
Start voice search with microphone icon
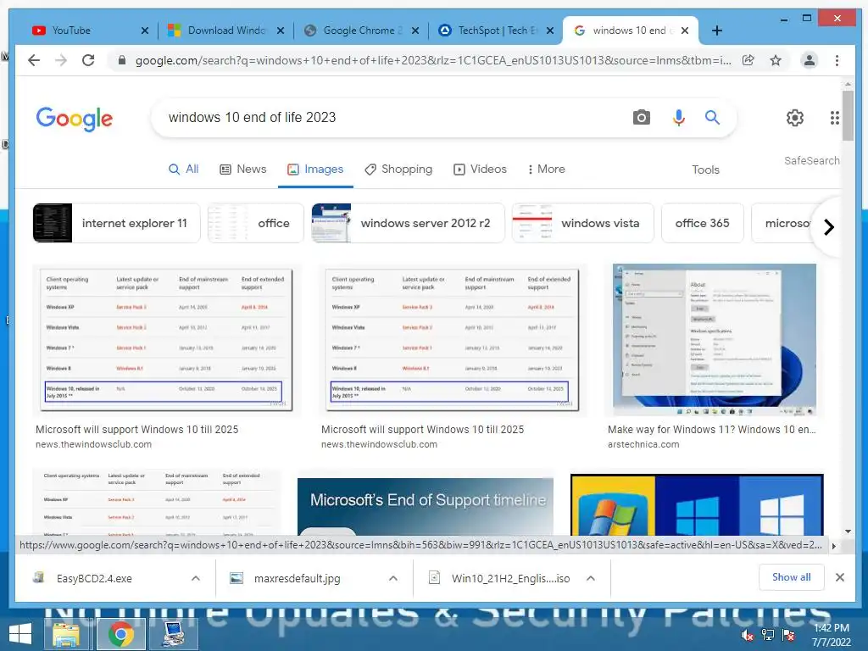point(679,117)
